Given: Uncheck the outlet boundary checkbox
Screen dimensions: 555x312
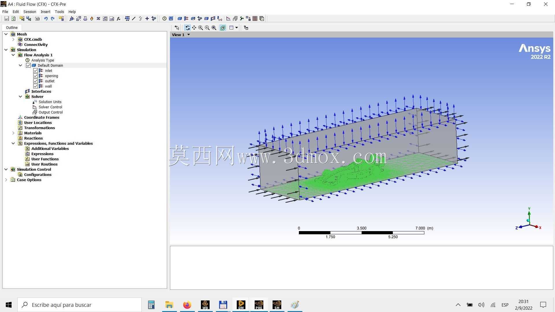Looking at the screenshot, I should [x=36, y=81].
